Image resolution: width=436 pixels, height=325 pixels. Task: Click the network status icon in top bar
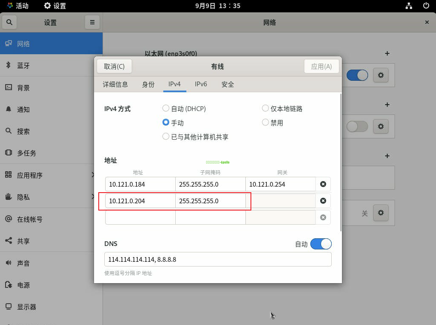point(409,6)
